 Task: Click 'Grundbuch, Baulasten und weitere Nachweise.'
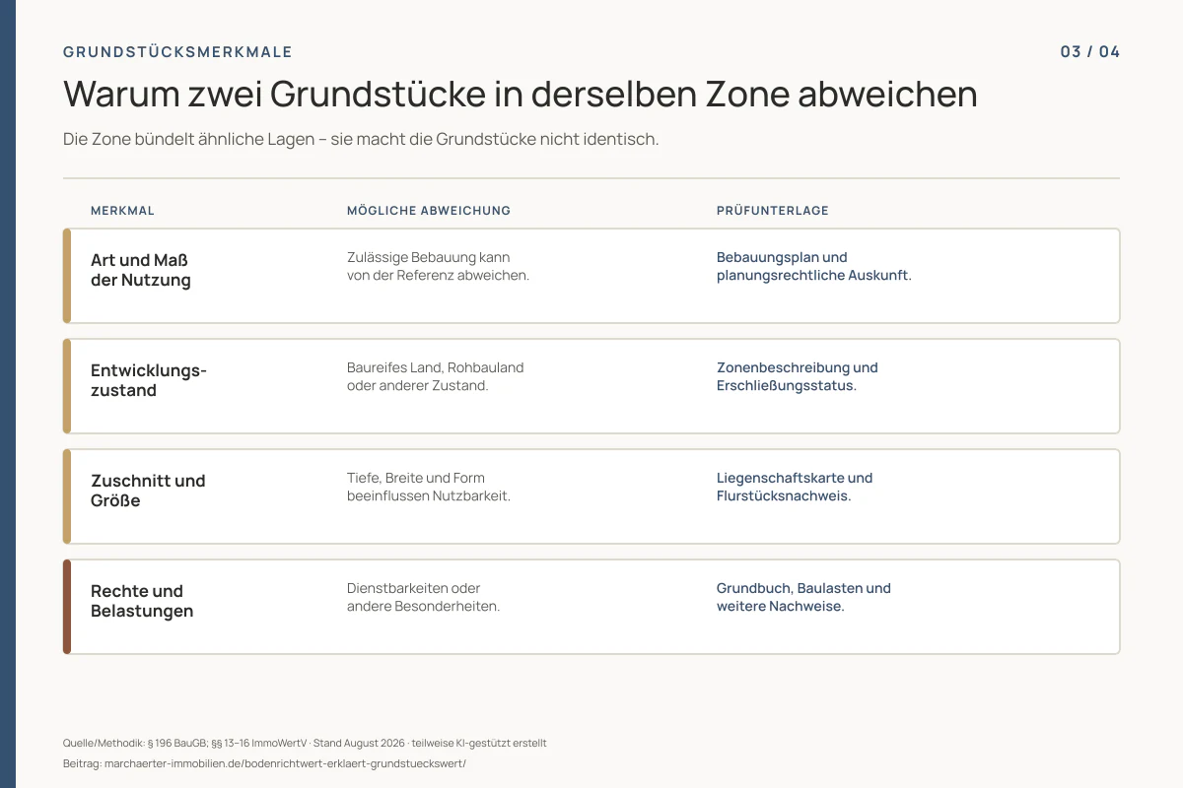803,597
